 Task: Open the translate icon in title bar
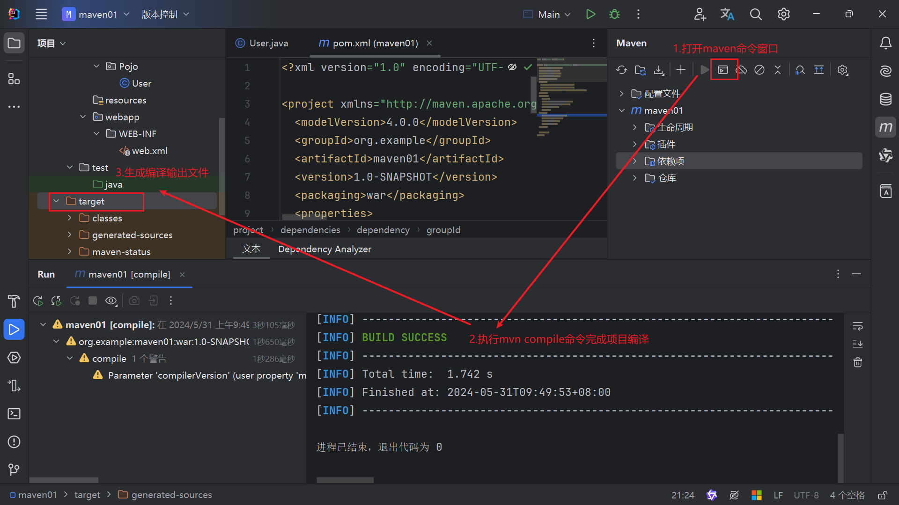point(727,14)
